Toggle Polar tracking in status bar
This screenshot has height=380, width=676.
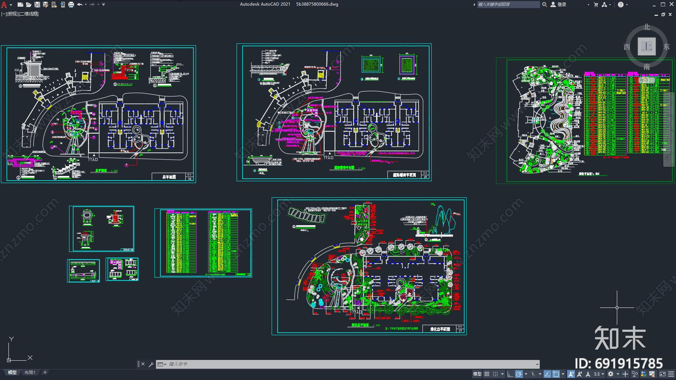[519, 374]
